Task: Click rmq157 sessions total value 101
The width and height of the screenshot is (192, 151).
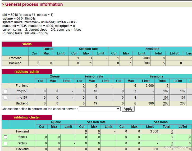Action: 166,98
